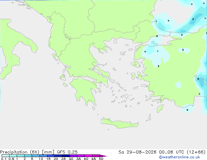This screenshot has height=160, width=207.
Task: Click the above-50 arrow end of the legend
Action: point(104,156)
